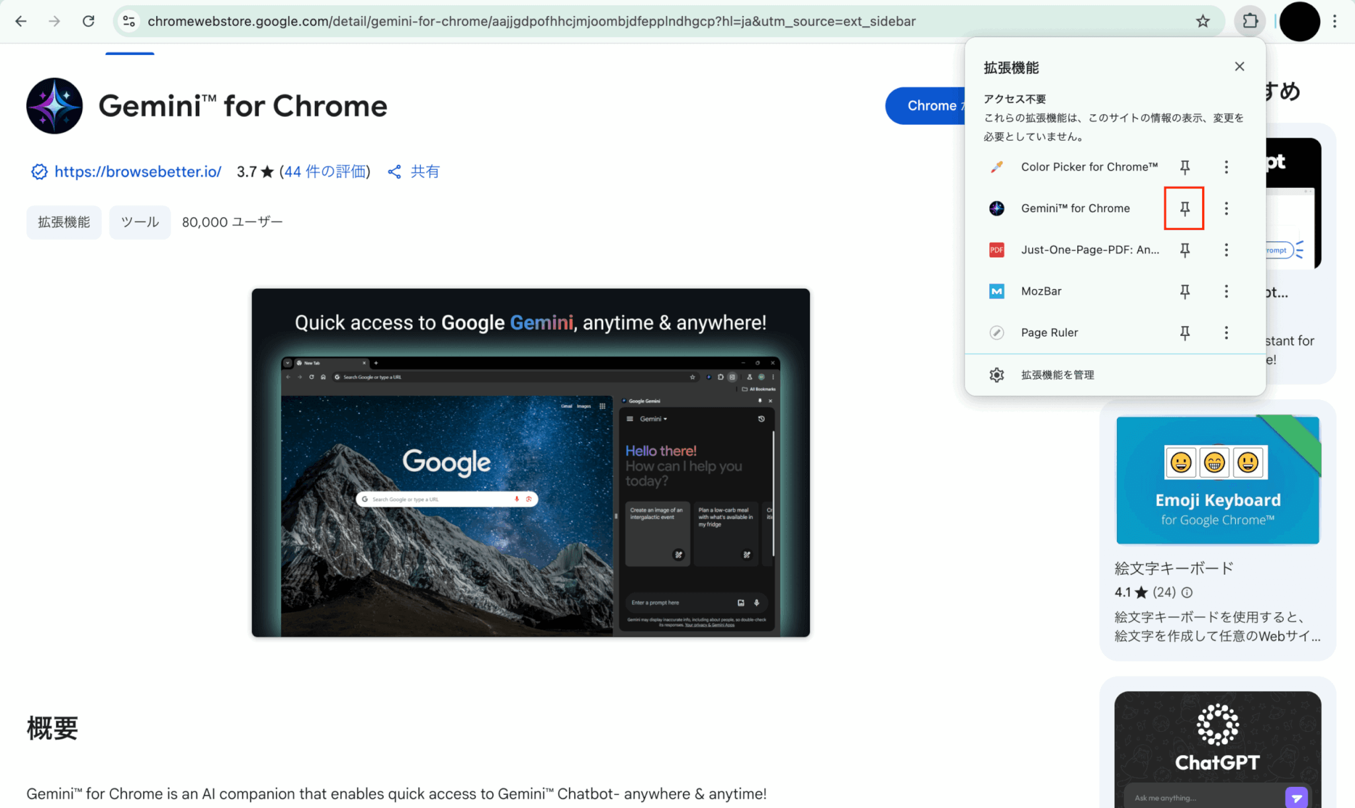This screenshot has height=808, width=1355.
Task: Open the ChatGPT extension card thumbnail
Action: pyautogui.click(x=1217, y=749)
